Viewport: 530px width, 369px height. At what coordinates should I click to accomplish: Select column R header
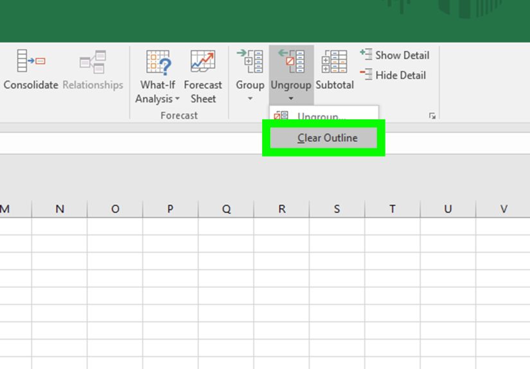pyautogui.click(x=281, y=209)
